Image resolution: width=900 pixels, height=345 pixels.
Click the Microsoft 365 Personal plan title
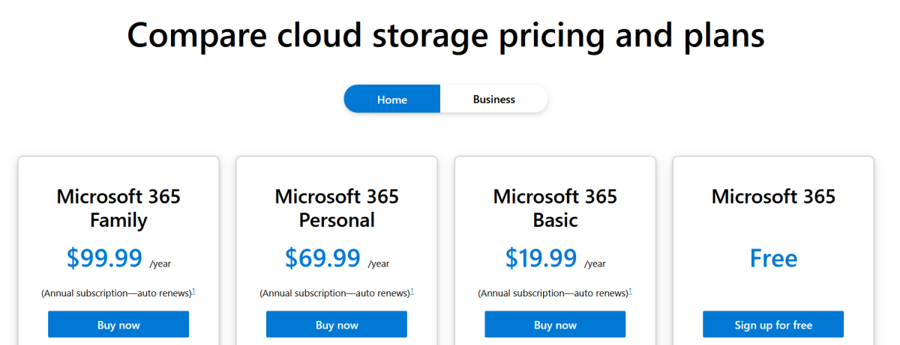coord(337,208)
